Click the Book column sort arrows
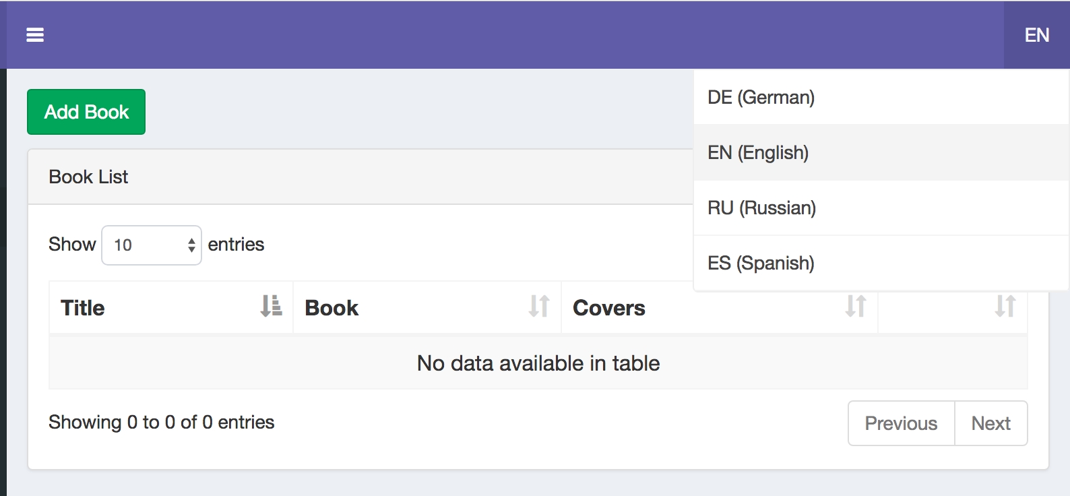 [x=538, y=307]
